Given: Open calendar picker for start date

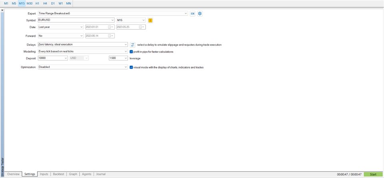Looking at the screenshot, I should 111,27.
